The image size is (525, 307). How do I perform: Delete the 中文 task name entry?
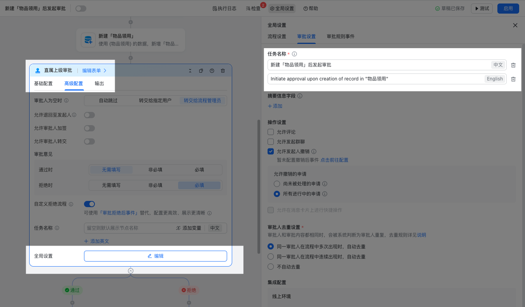click(x=513, y=65)
